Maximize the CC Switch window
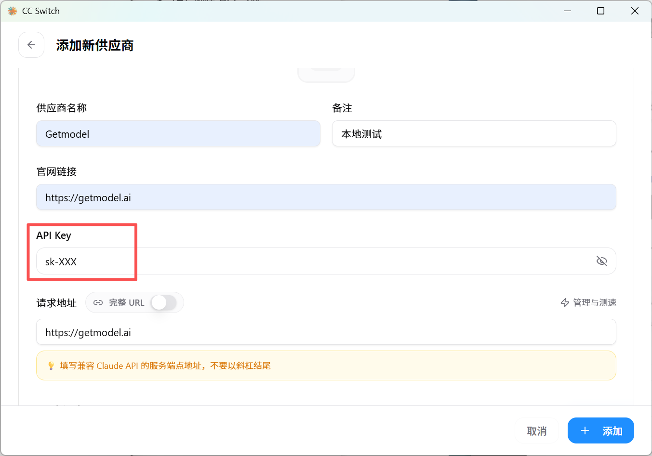Screen dimensions: 652x456 tap(601, 11)
